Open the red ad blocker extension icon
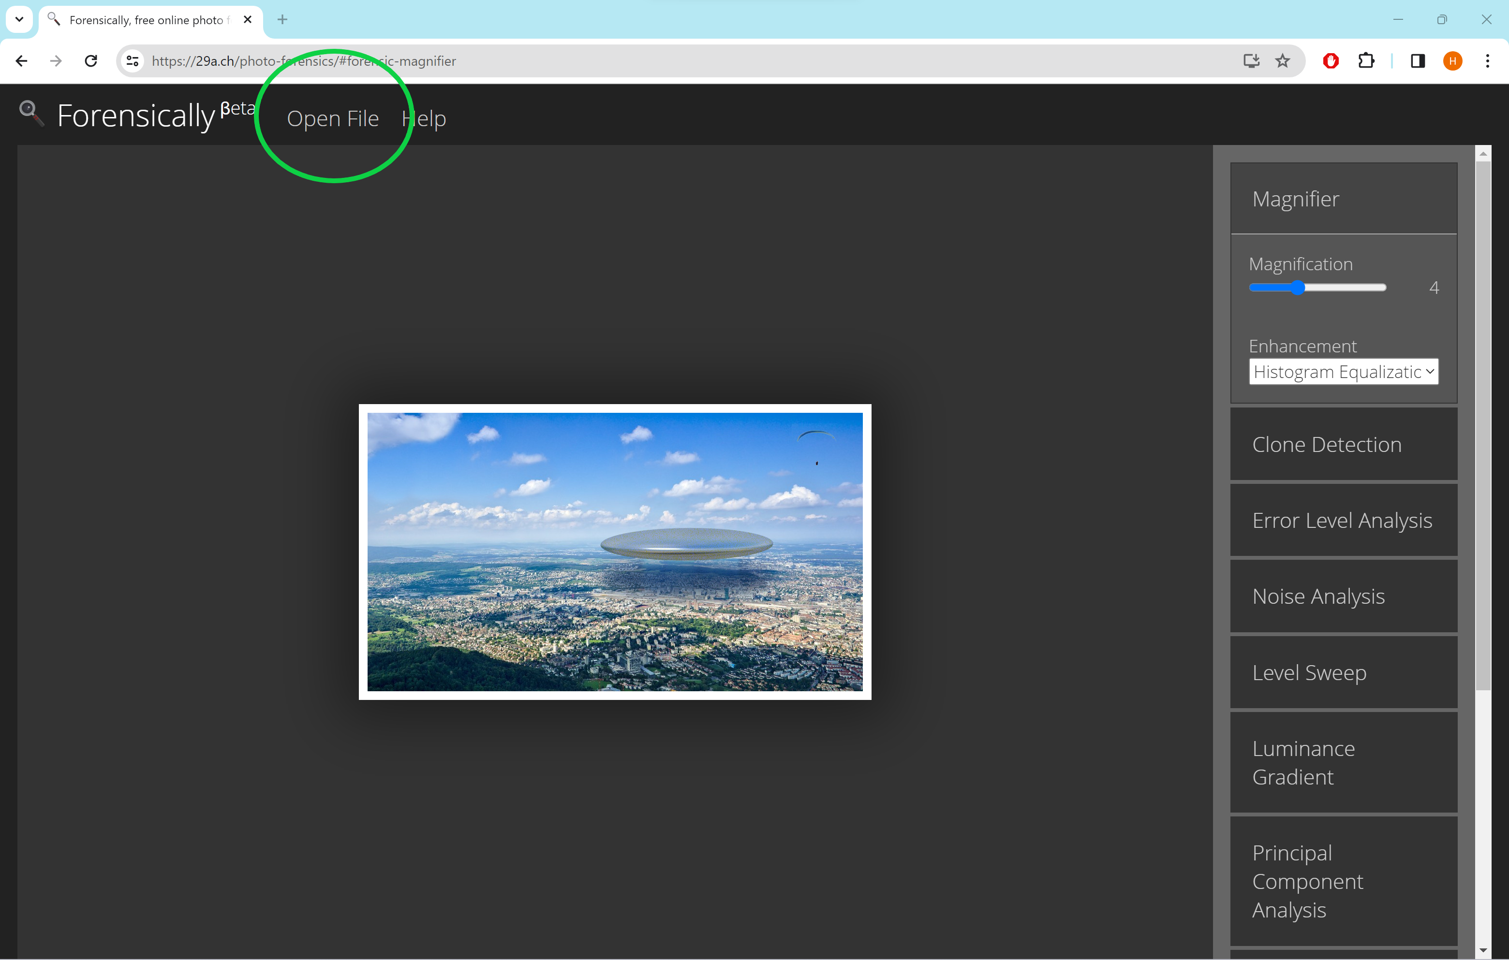Screen dimensions: 1509x960 click(x=1331, y=61)
